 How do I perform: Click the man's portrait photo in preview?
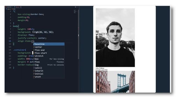(x=115, y=38)
